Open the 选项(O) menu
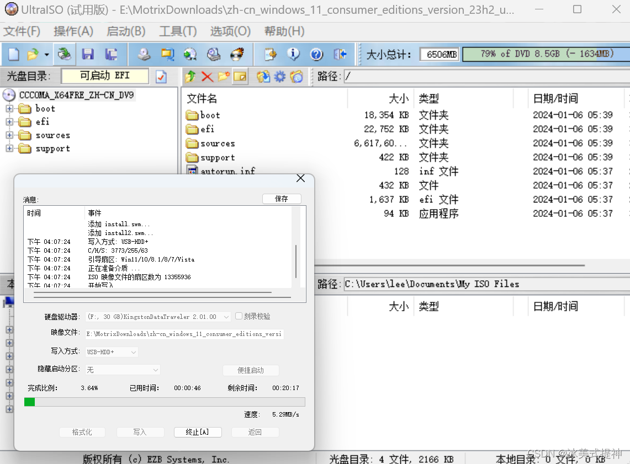The width and height of the screenshot is (630, 464). pos(231,31)
